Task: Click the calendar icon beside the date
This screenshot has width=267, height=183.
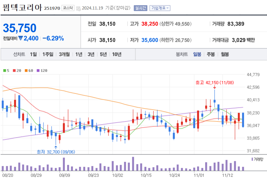Action: click(78, 8)
